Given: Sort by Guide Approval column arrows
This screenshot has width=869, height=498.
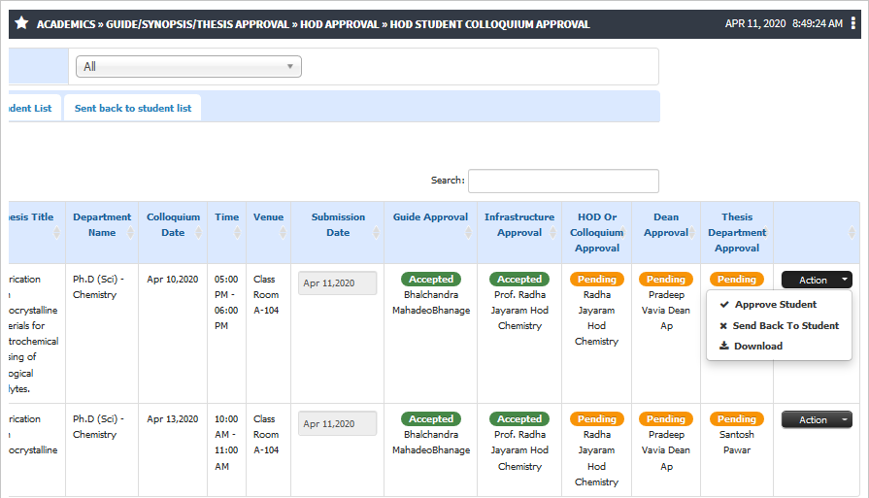Looking at the screenshot, I should (x=468, y=233).
